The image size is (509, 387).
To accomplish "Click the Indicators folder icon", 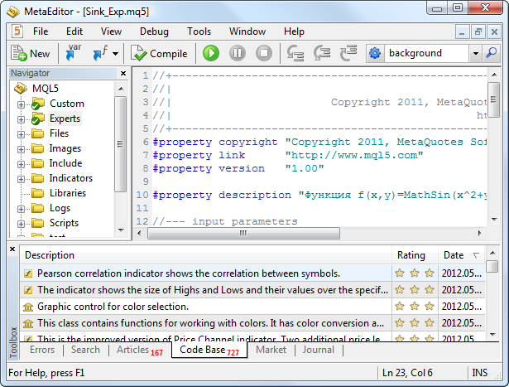I will [37, 178].
